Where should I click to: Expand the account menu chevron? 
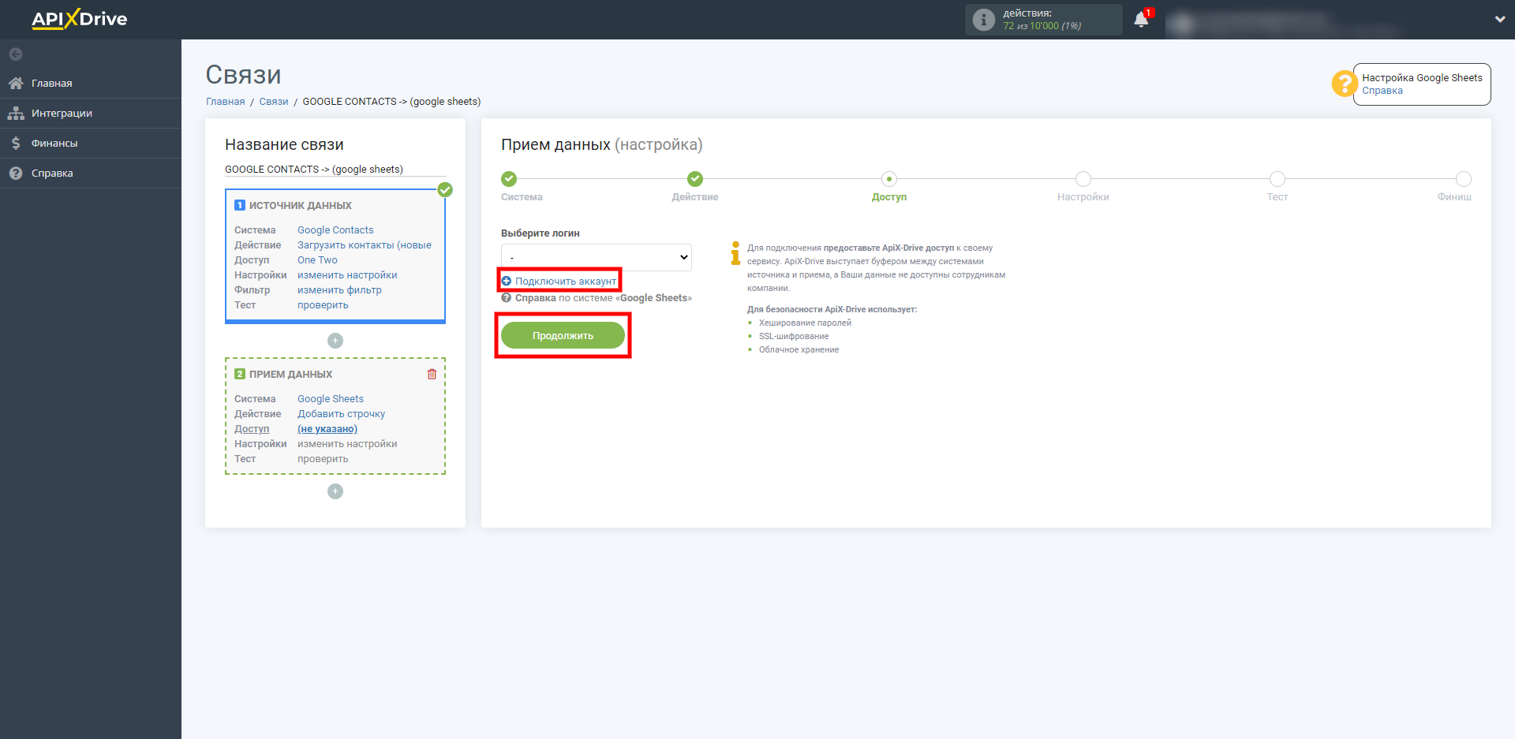click(x=1499, y=19)
